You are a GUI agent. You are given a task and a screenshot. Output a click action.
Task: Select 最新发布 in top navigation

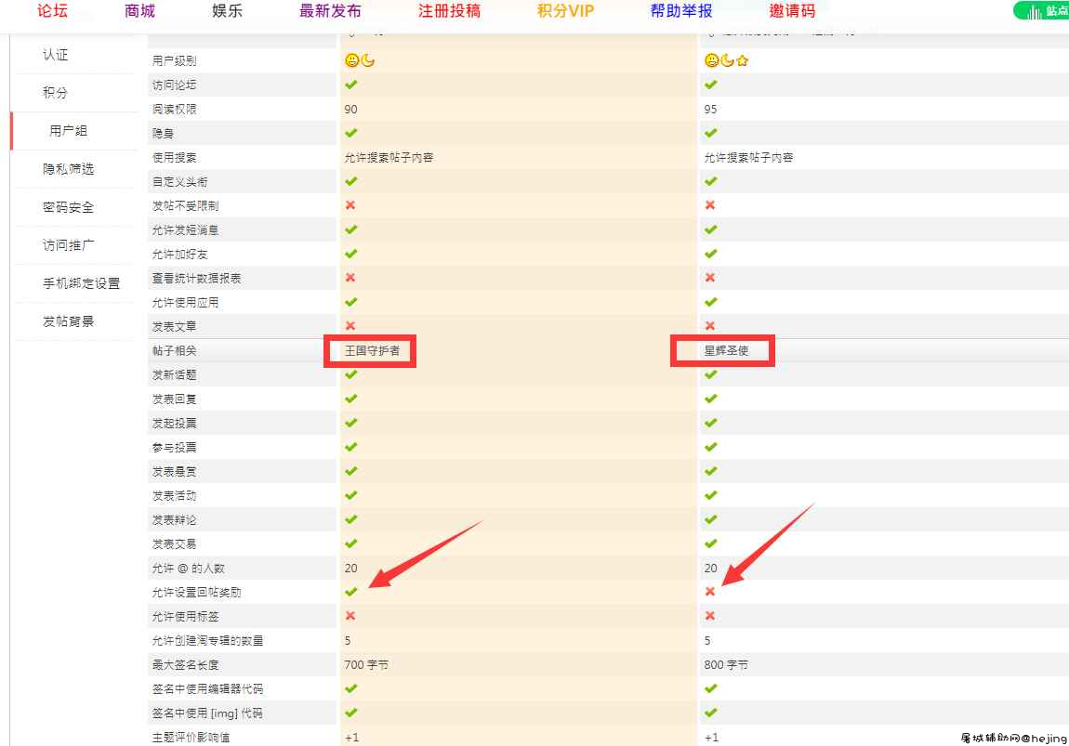tap(330, 11)
